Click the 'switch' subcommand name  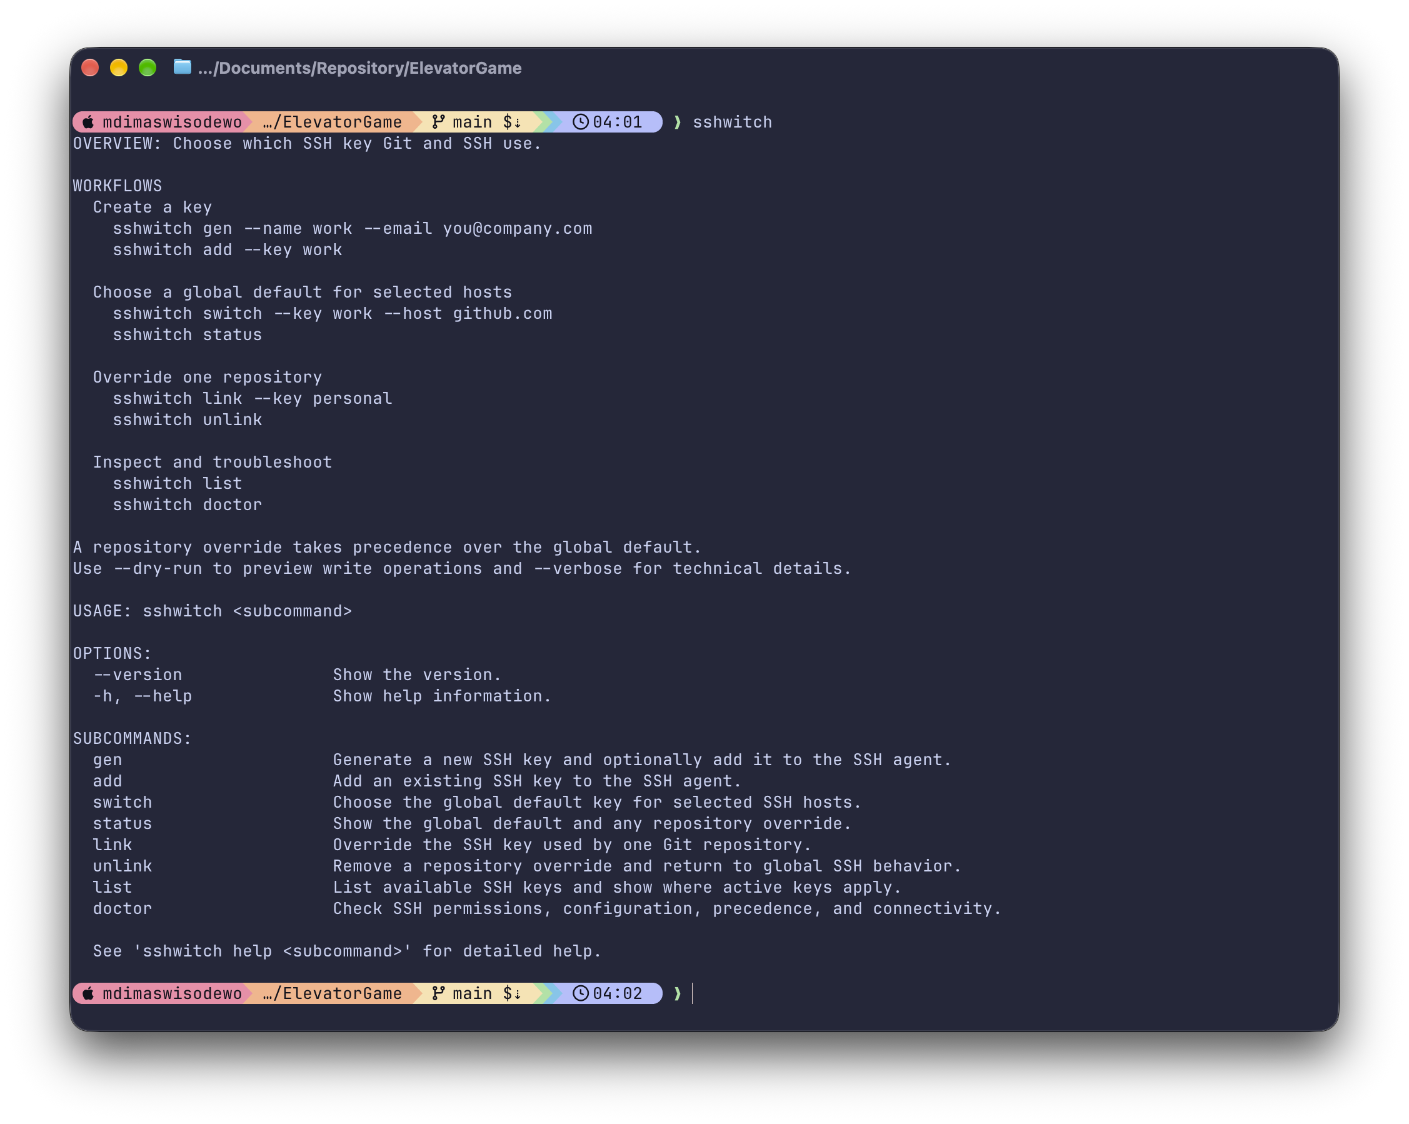click(123, 803)
